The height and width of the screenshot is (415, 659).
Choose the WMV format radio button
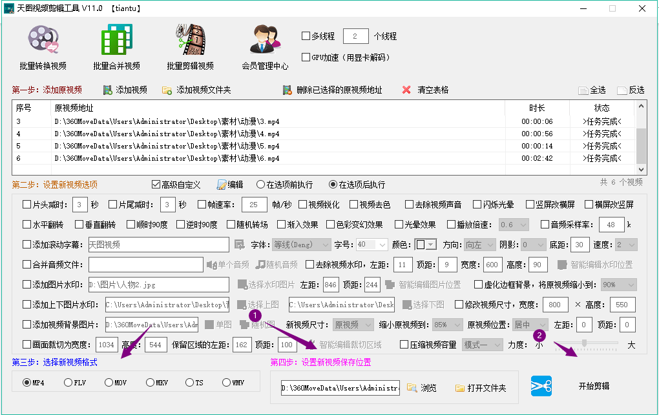pyautogui.click(x=226, y=382)
